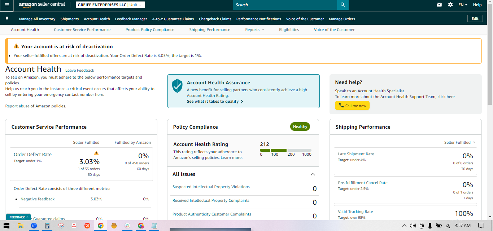
Task: Open Calculator from the taskbar
Action: pyautogui.click(x=47, y=226)
